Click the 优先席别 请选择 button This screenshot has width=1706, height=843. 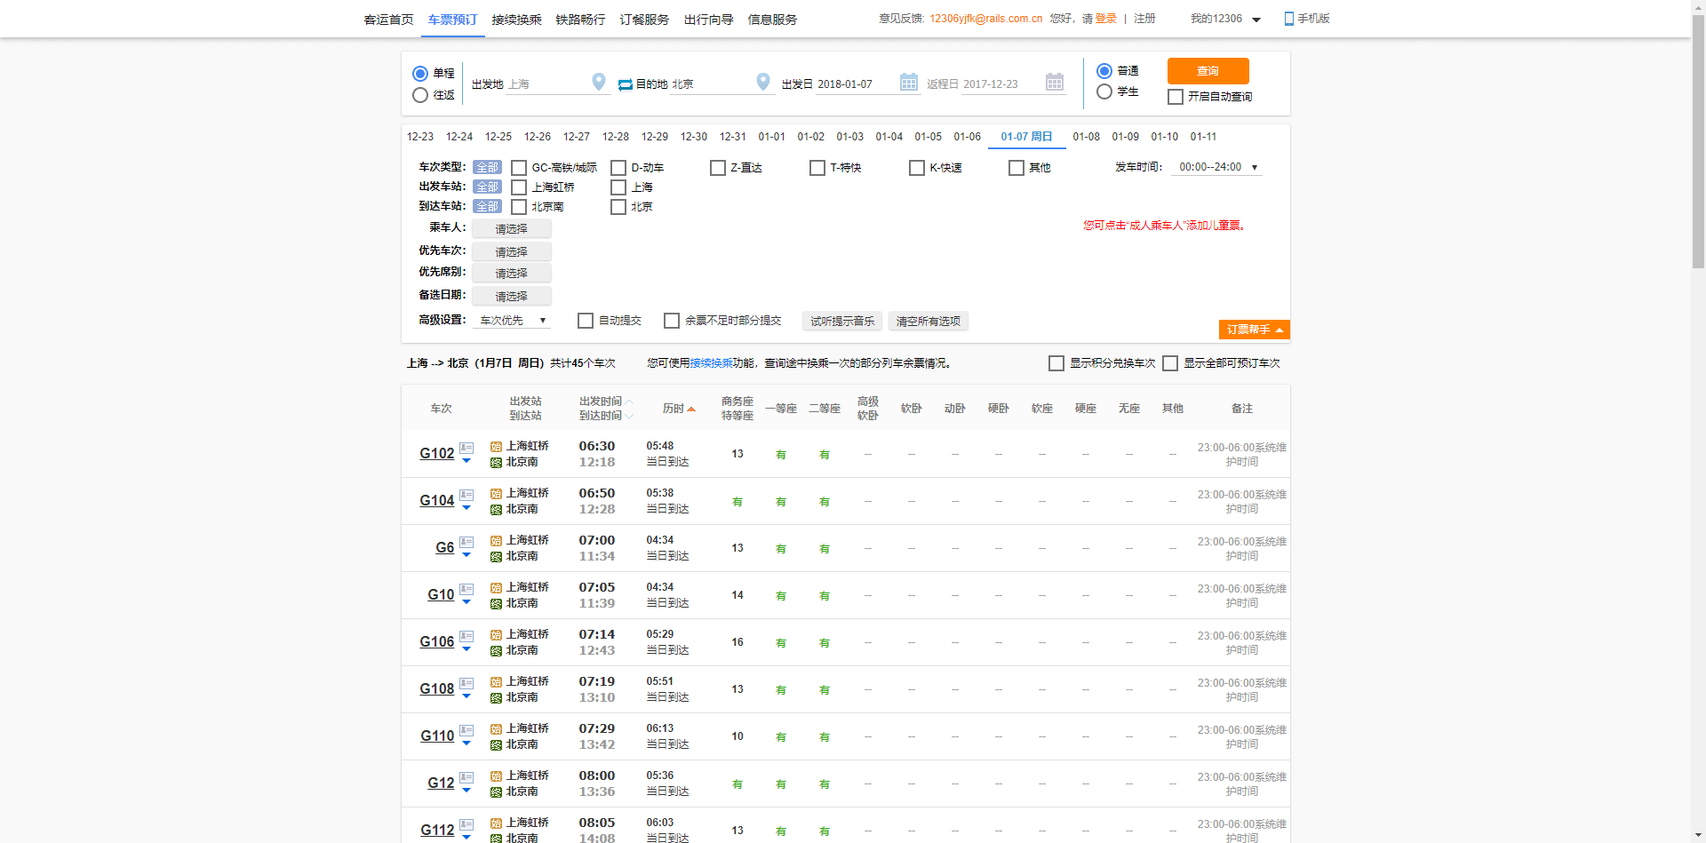511,274
